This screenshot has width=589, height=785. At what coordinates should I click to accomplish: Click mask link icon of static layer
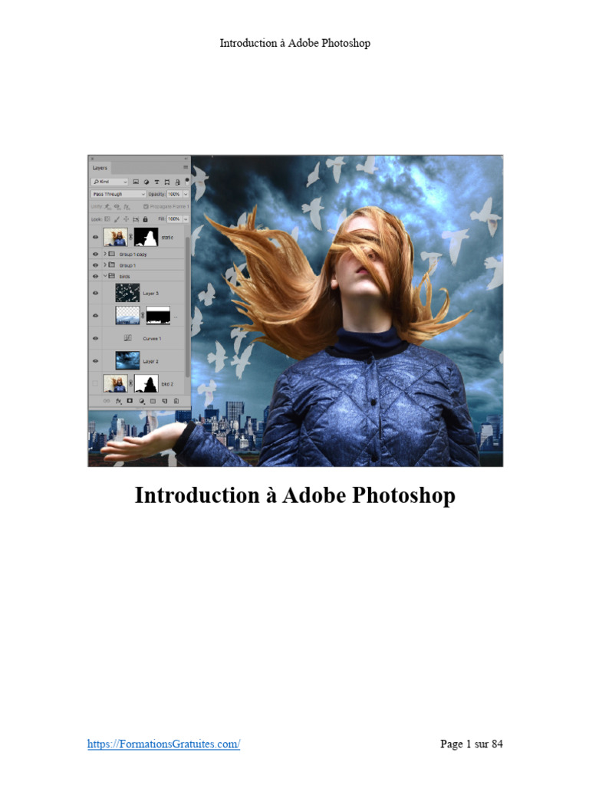130,238
